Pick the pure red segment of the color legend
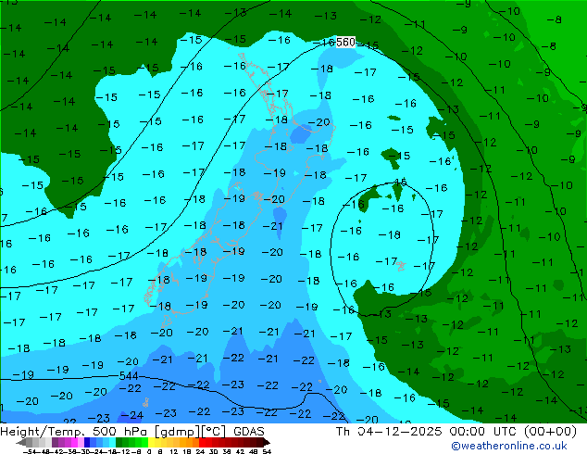 (202, 442)
